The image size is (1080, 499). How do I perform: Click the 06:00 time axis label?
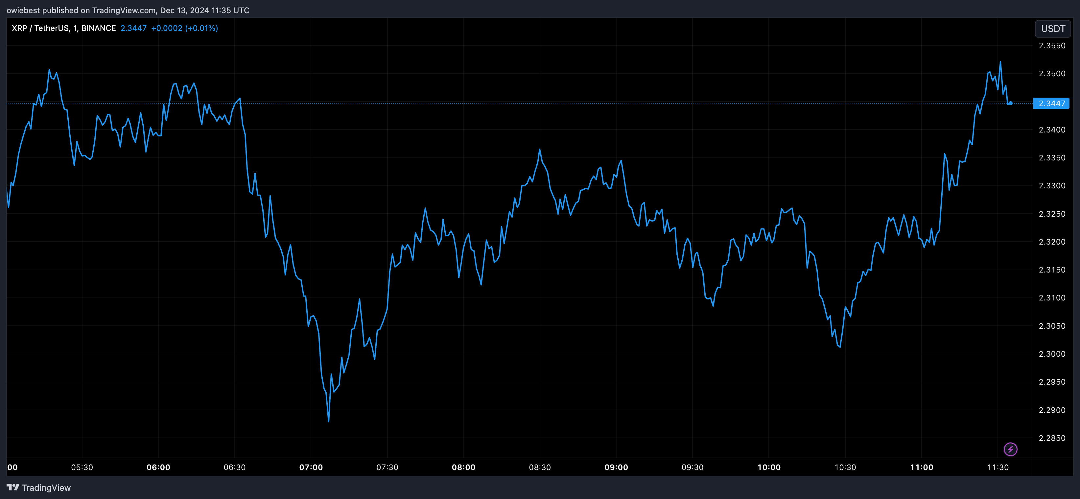158,467
